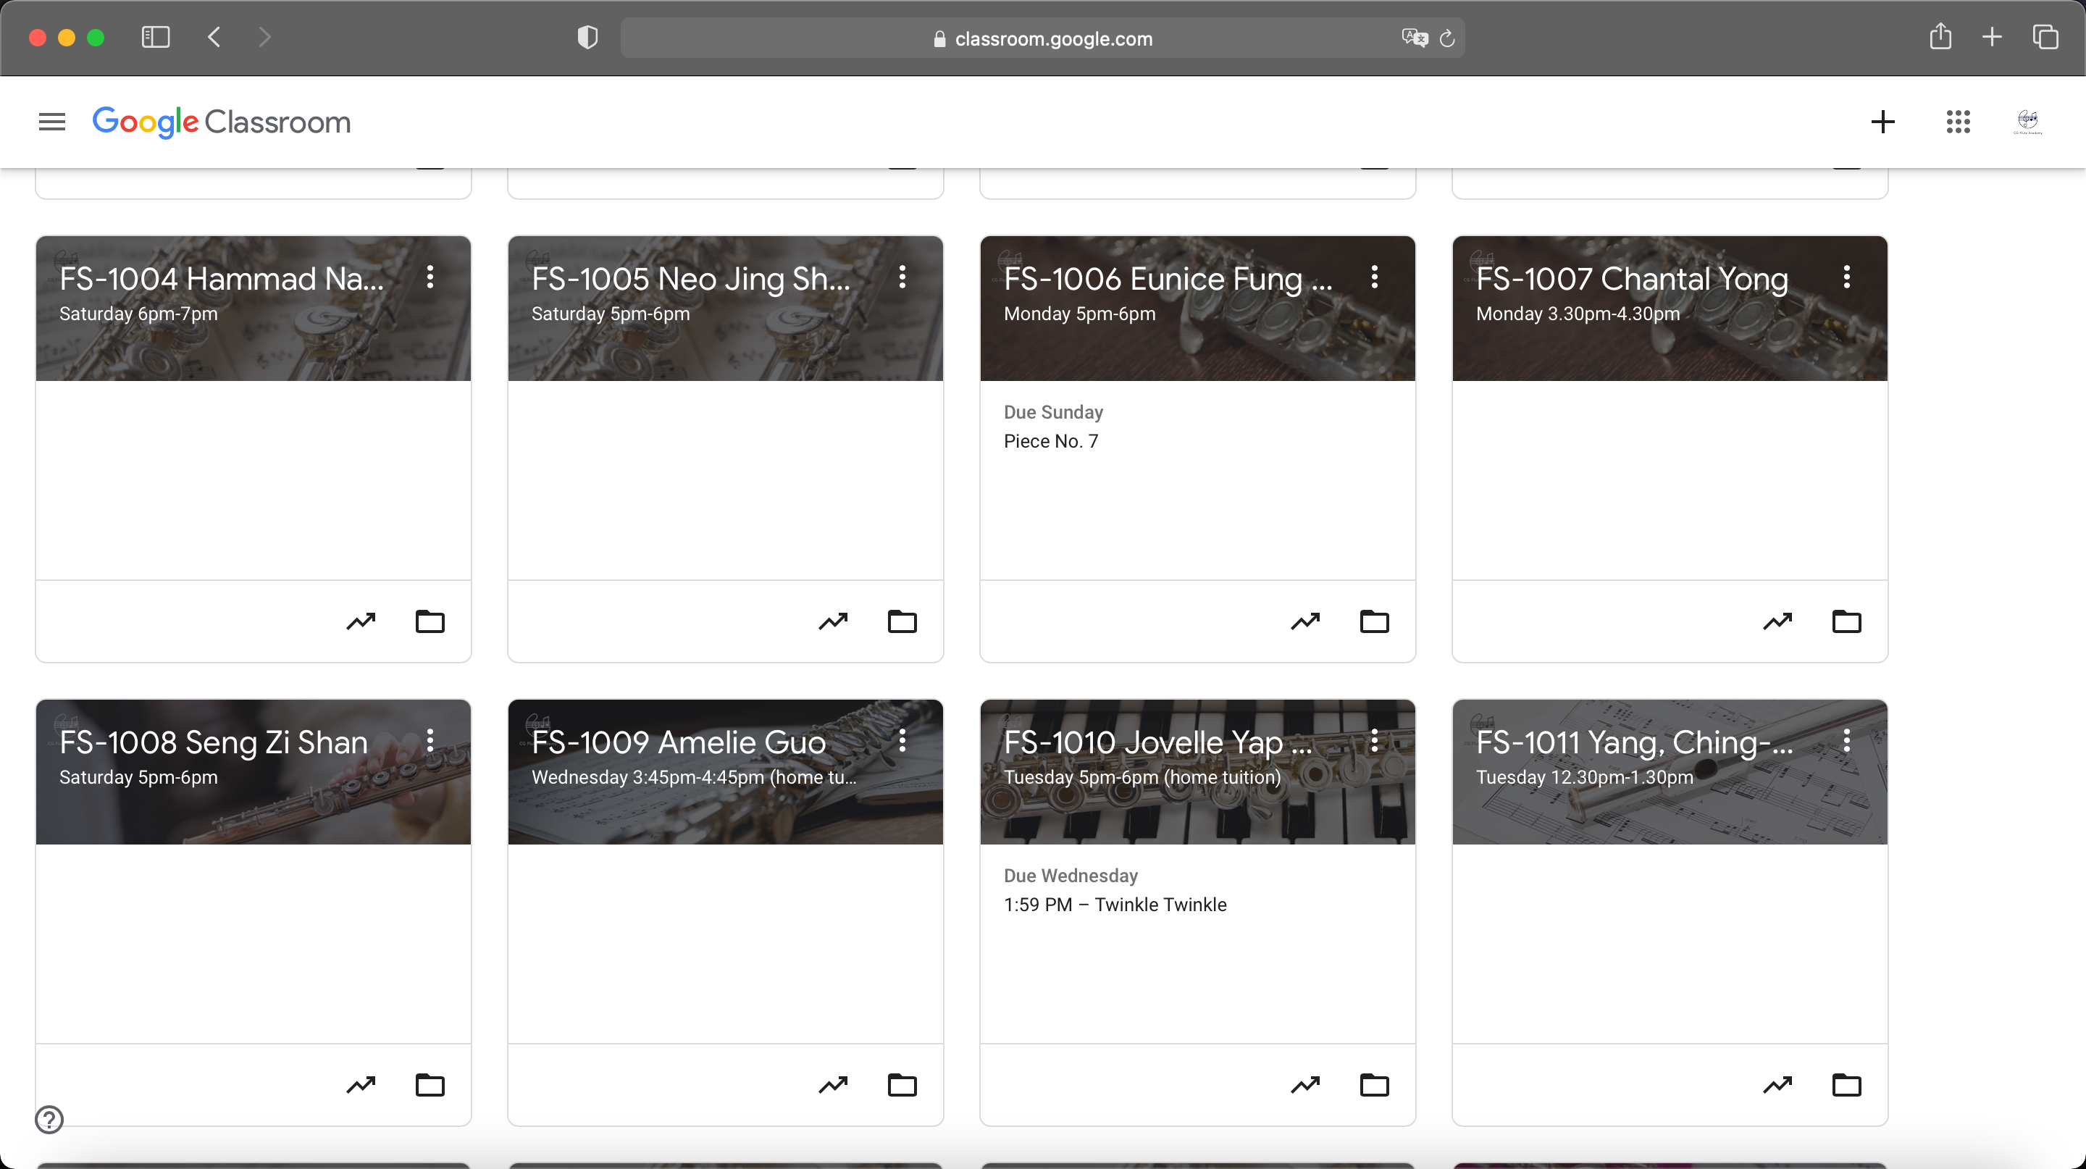
Task: Open gradebook for FS-1005 Neo Jing class
Action: coord(833,621)
